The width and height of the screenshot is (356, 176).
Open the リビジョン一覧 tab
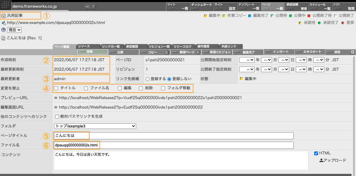tap(159, 46)
